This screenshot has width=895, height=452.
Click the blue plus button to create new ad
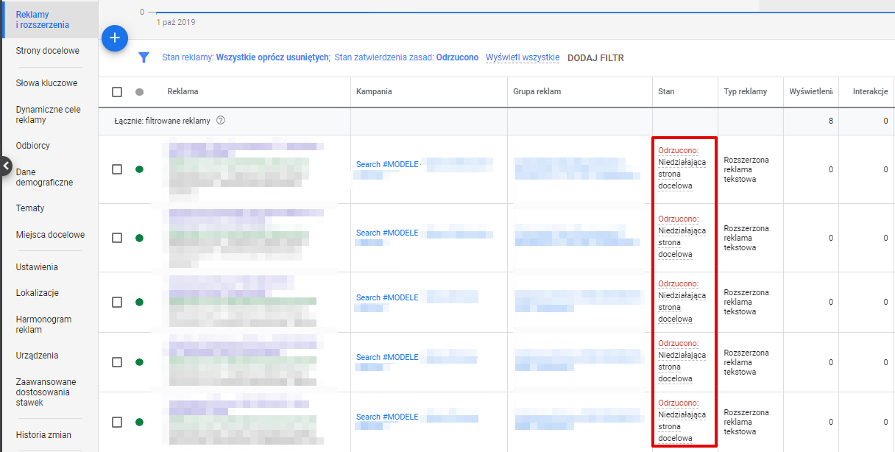coord(115,38)
